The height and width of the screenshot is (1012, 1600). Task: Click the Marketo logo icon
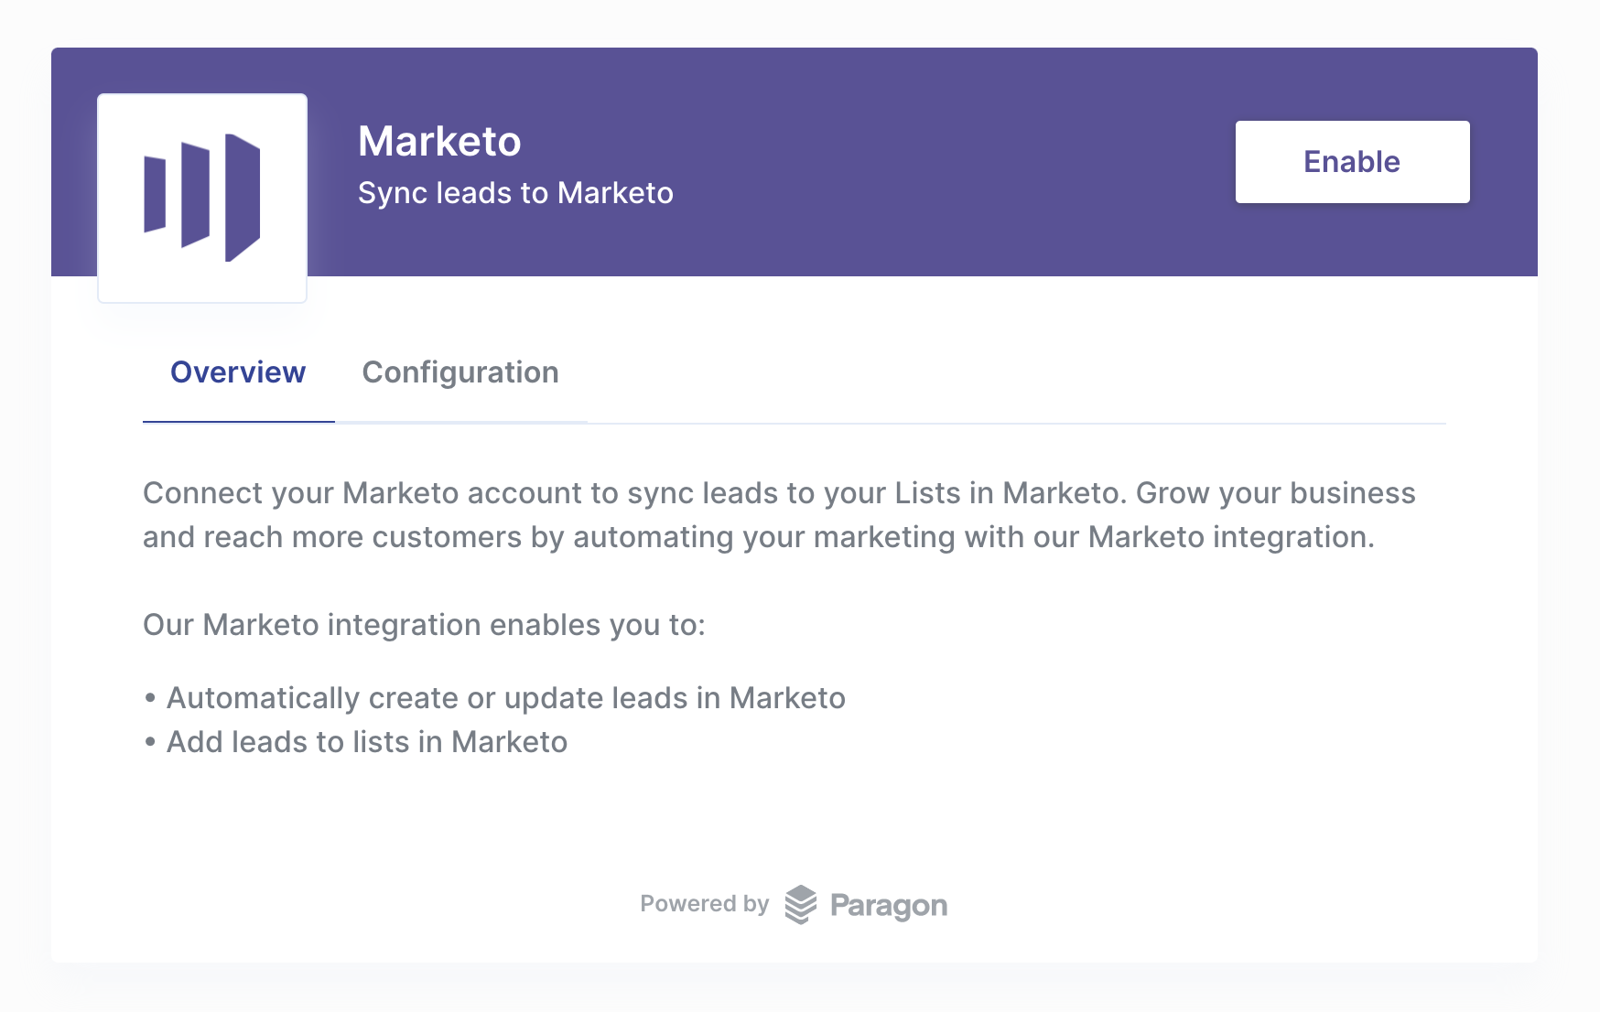(202, 198)
